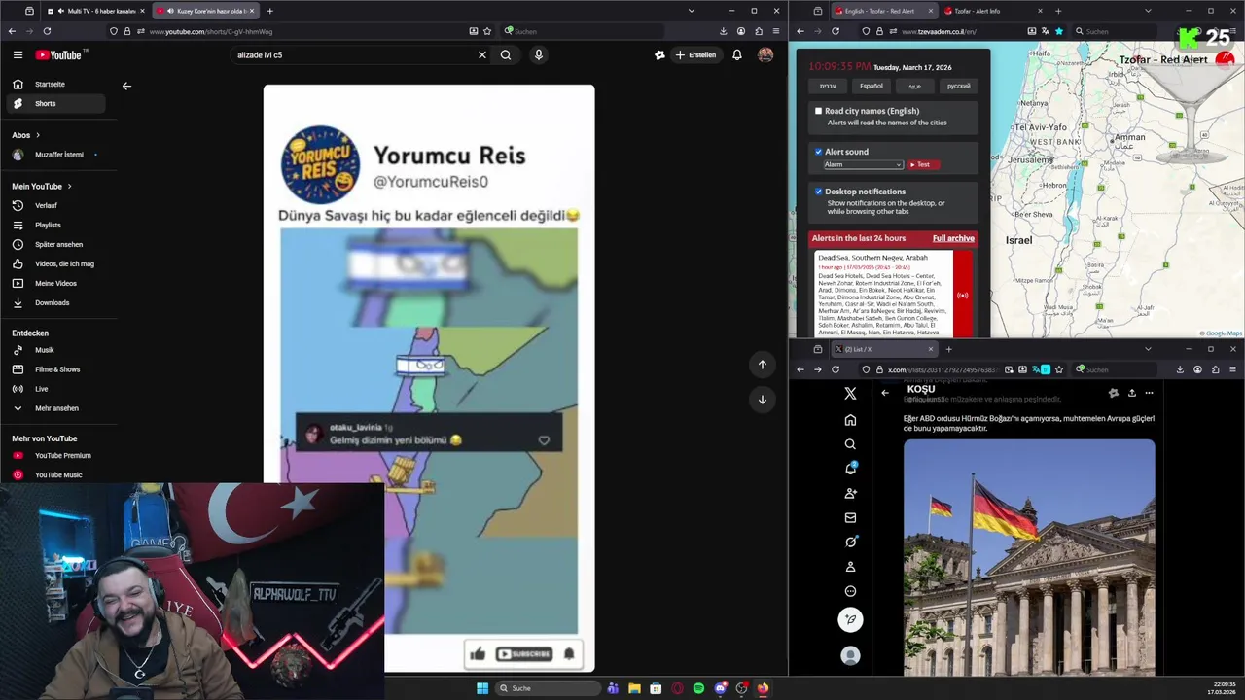1245x700 pixels.
Task: Select English - Tzofar - Red Alert tab
Action: [883, 11]
